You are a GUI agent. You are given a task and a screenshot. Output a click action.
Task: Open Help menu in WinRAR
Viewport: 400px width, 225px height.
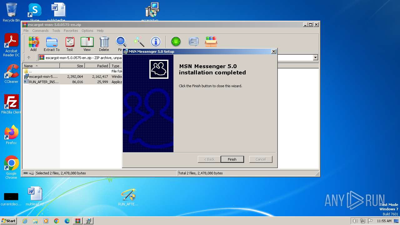click(x=100, y=31)
